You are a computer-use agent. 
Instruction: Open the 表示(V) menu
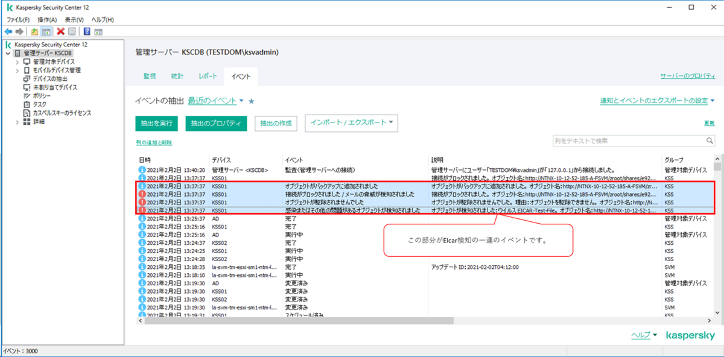tap(74, 20)
